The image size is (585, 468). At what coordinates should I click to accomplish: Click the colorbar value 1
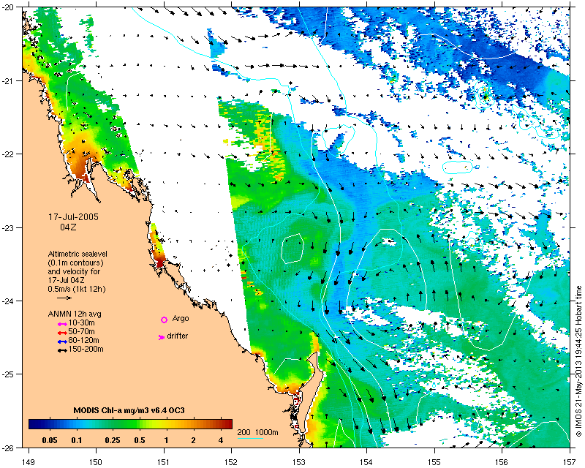coord(167,440)
